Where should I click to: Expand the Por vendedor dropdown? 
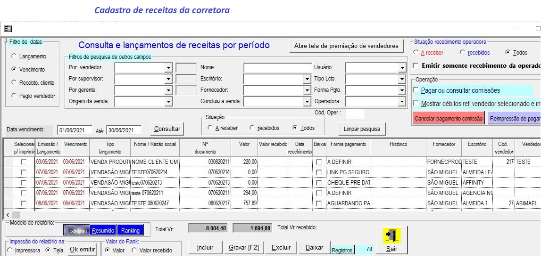click(168, 67)
